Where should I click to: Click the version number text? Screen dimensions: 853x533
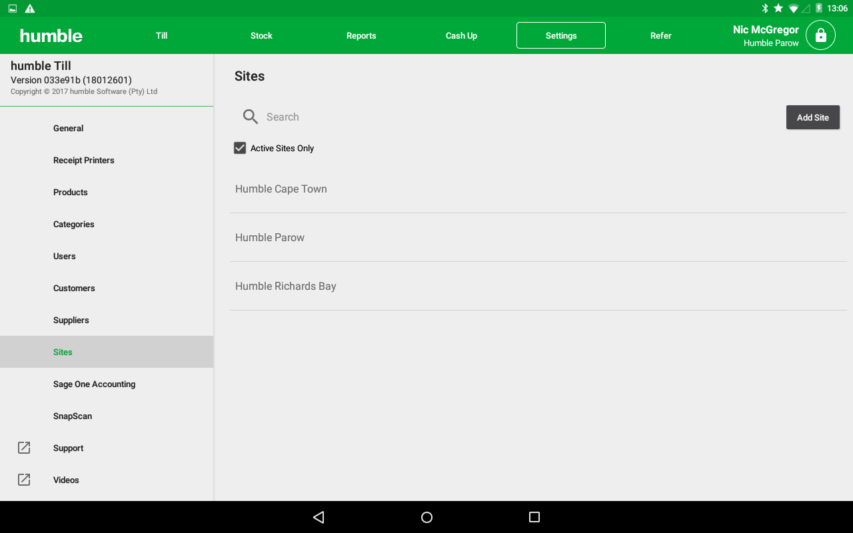(71, 80)
